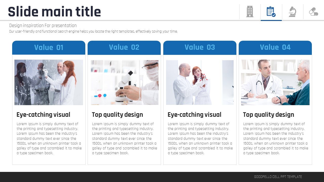Select the clipboard checklist icon
This screenshot has height=182, width=324.
(x=271, y=12)
